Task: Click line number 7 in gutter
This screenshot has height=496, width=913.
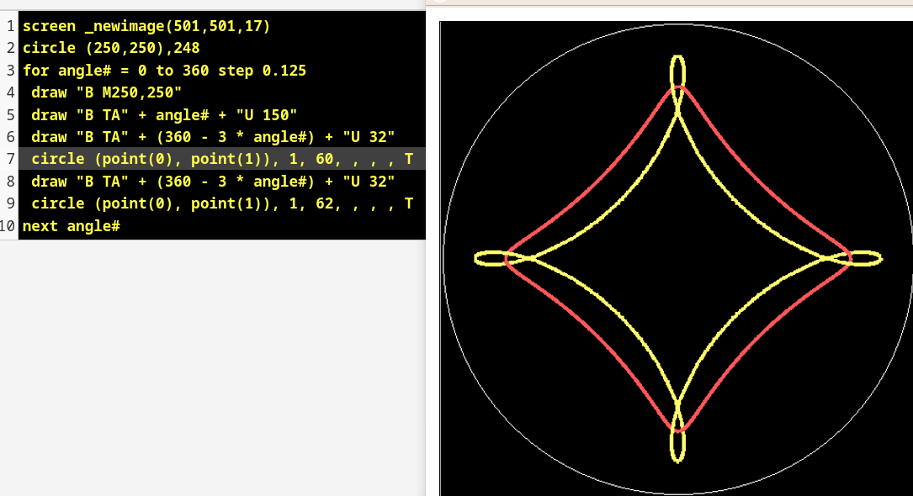Action: click(10, 159)
